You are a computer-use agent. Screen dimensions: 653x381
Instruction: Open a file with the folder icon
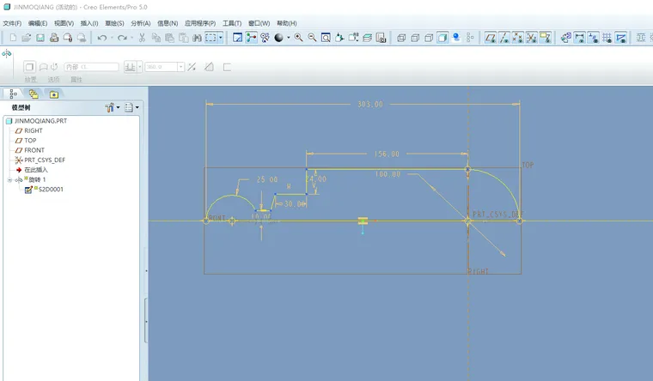[27, 38]
